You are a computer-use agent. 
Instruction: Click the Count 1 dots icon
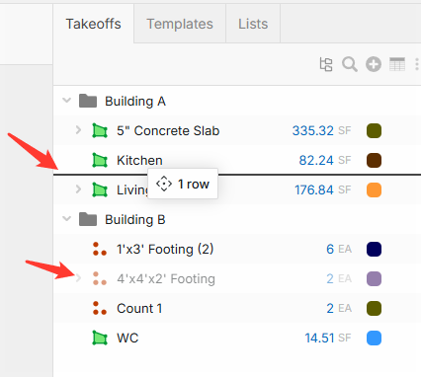pyautogui.click(x=100, y=308)
